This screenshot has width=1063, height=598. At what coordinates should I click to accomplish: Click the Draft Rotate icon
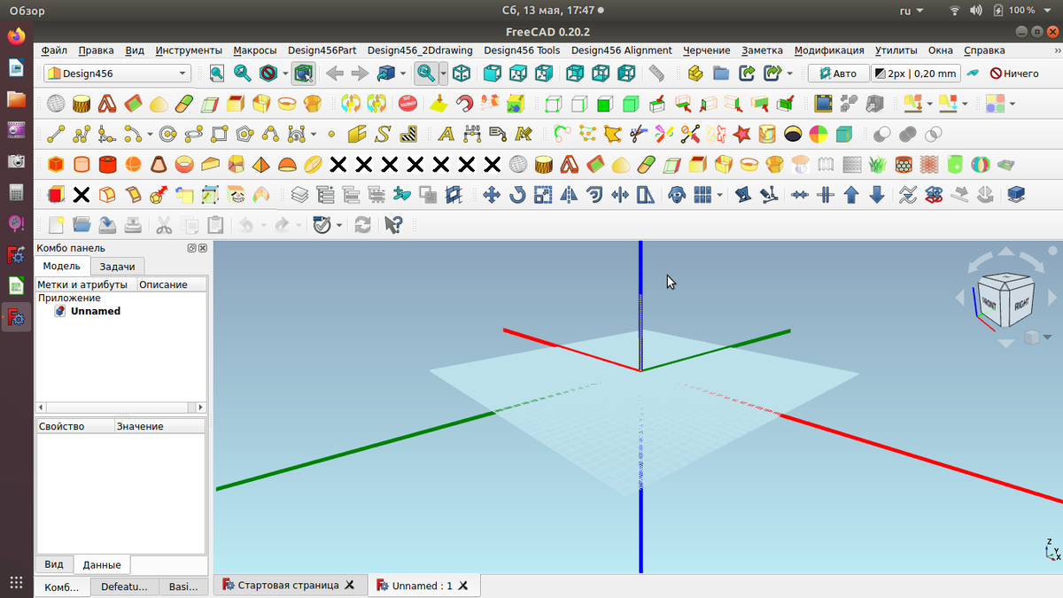pos(518,194)
